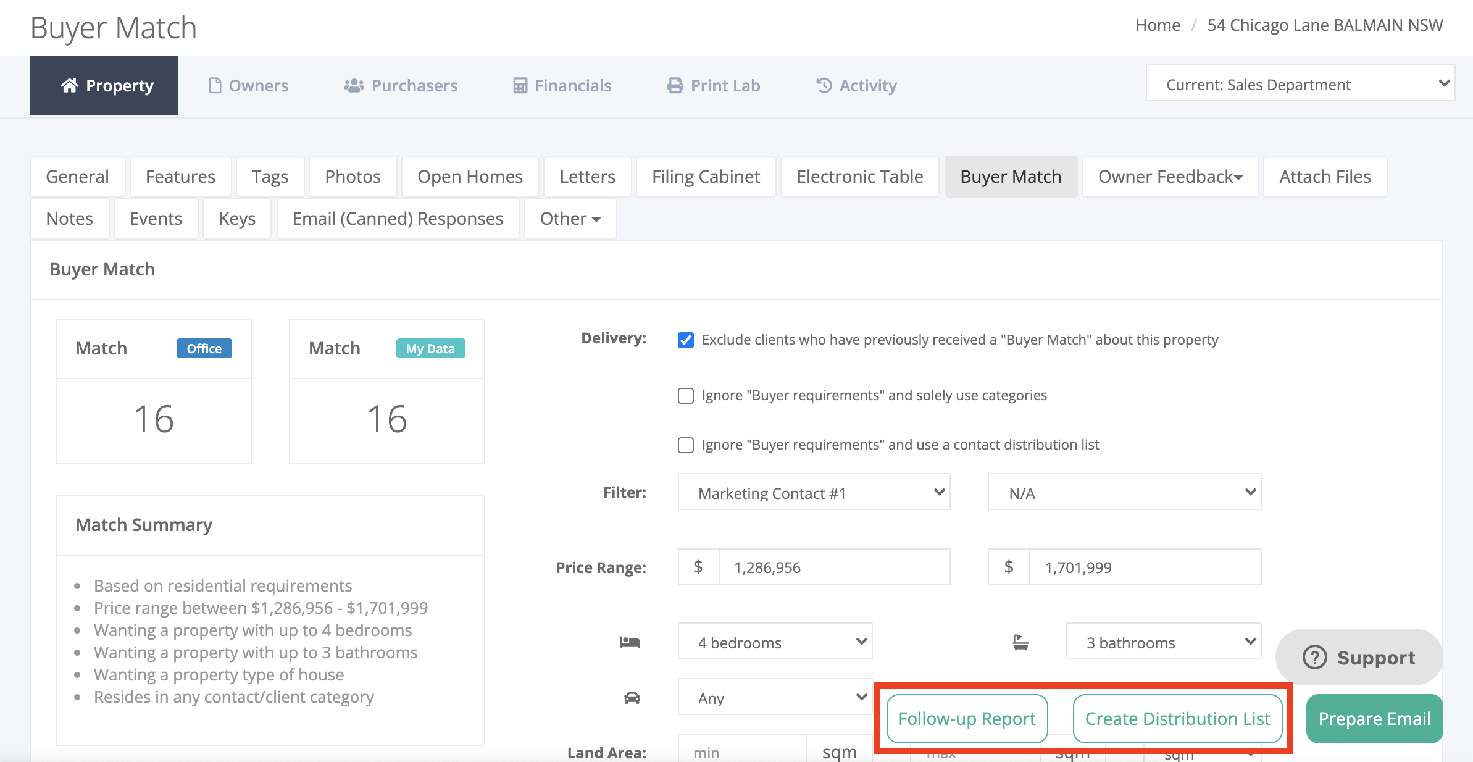Click the document icon beside Owners
This screenshot has height=762, width=1473.
click(x=215, y=85)
